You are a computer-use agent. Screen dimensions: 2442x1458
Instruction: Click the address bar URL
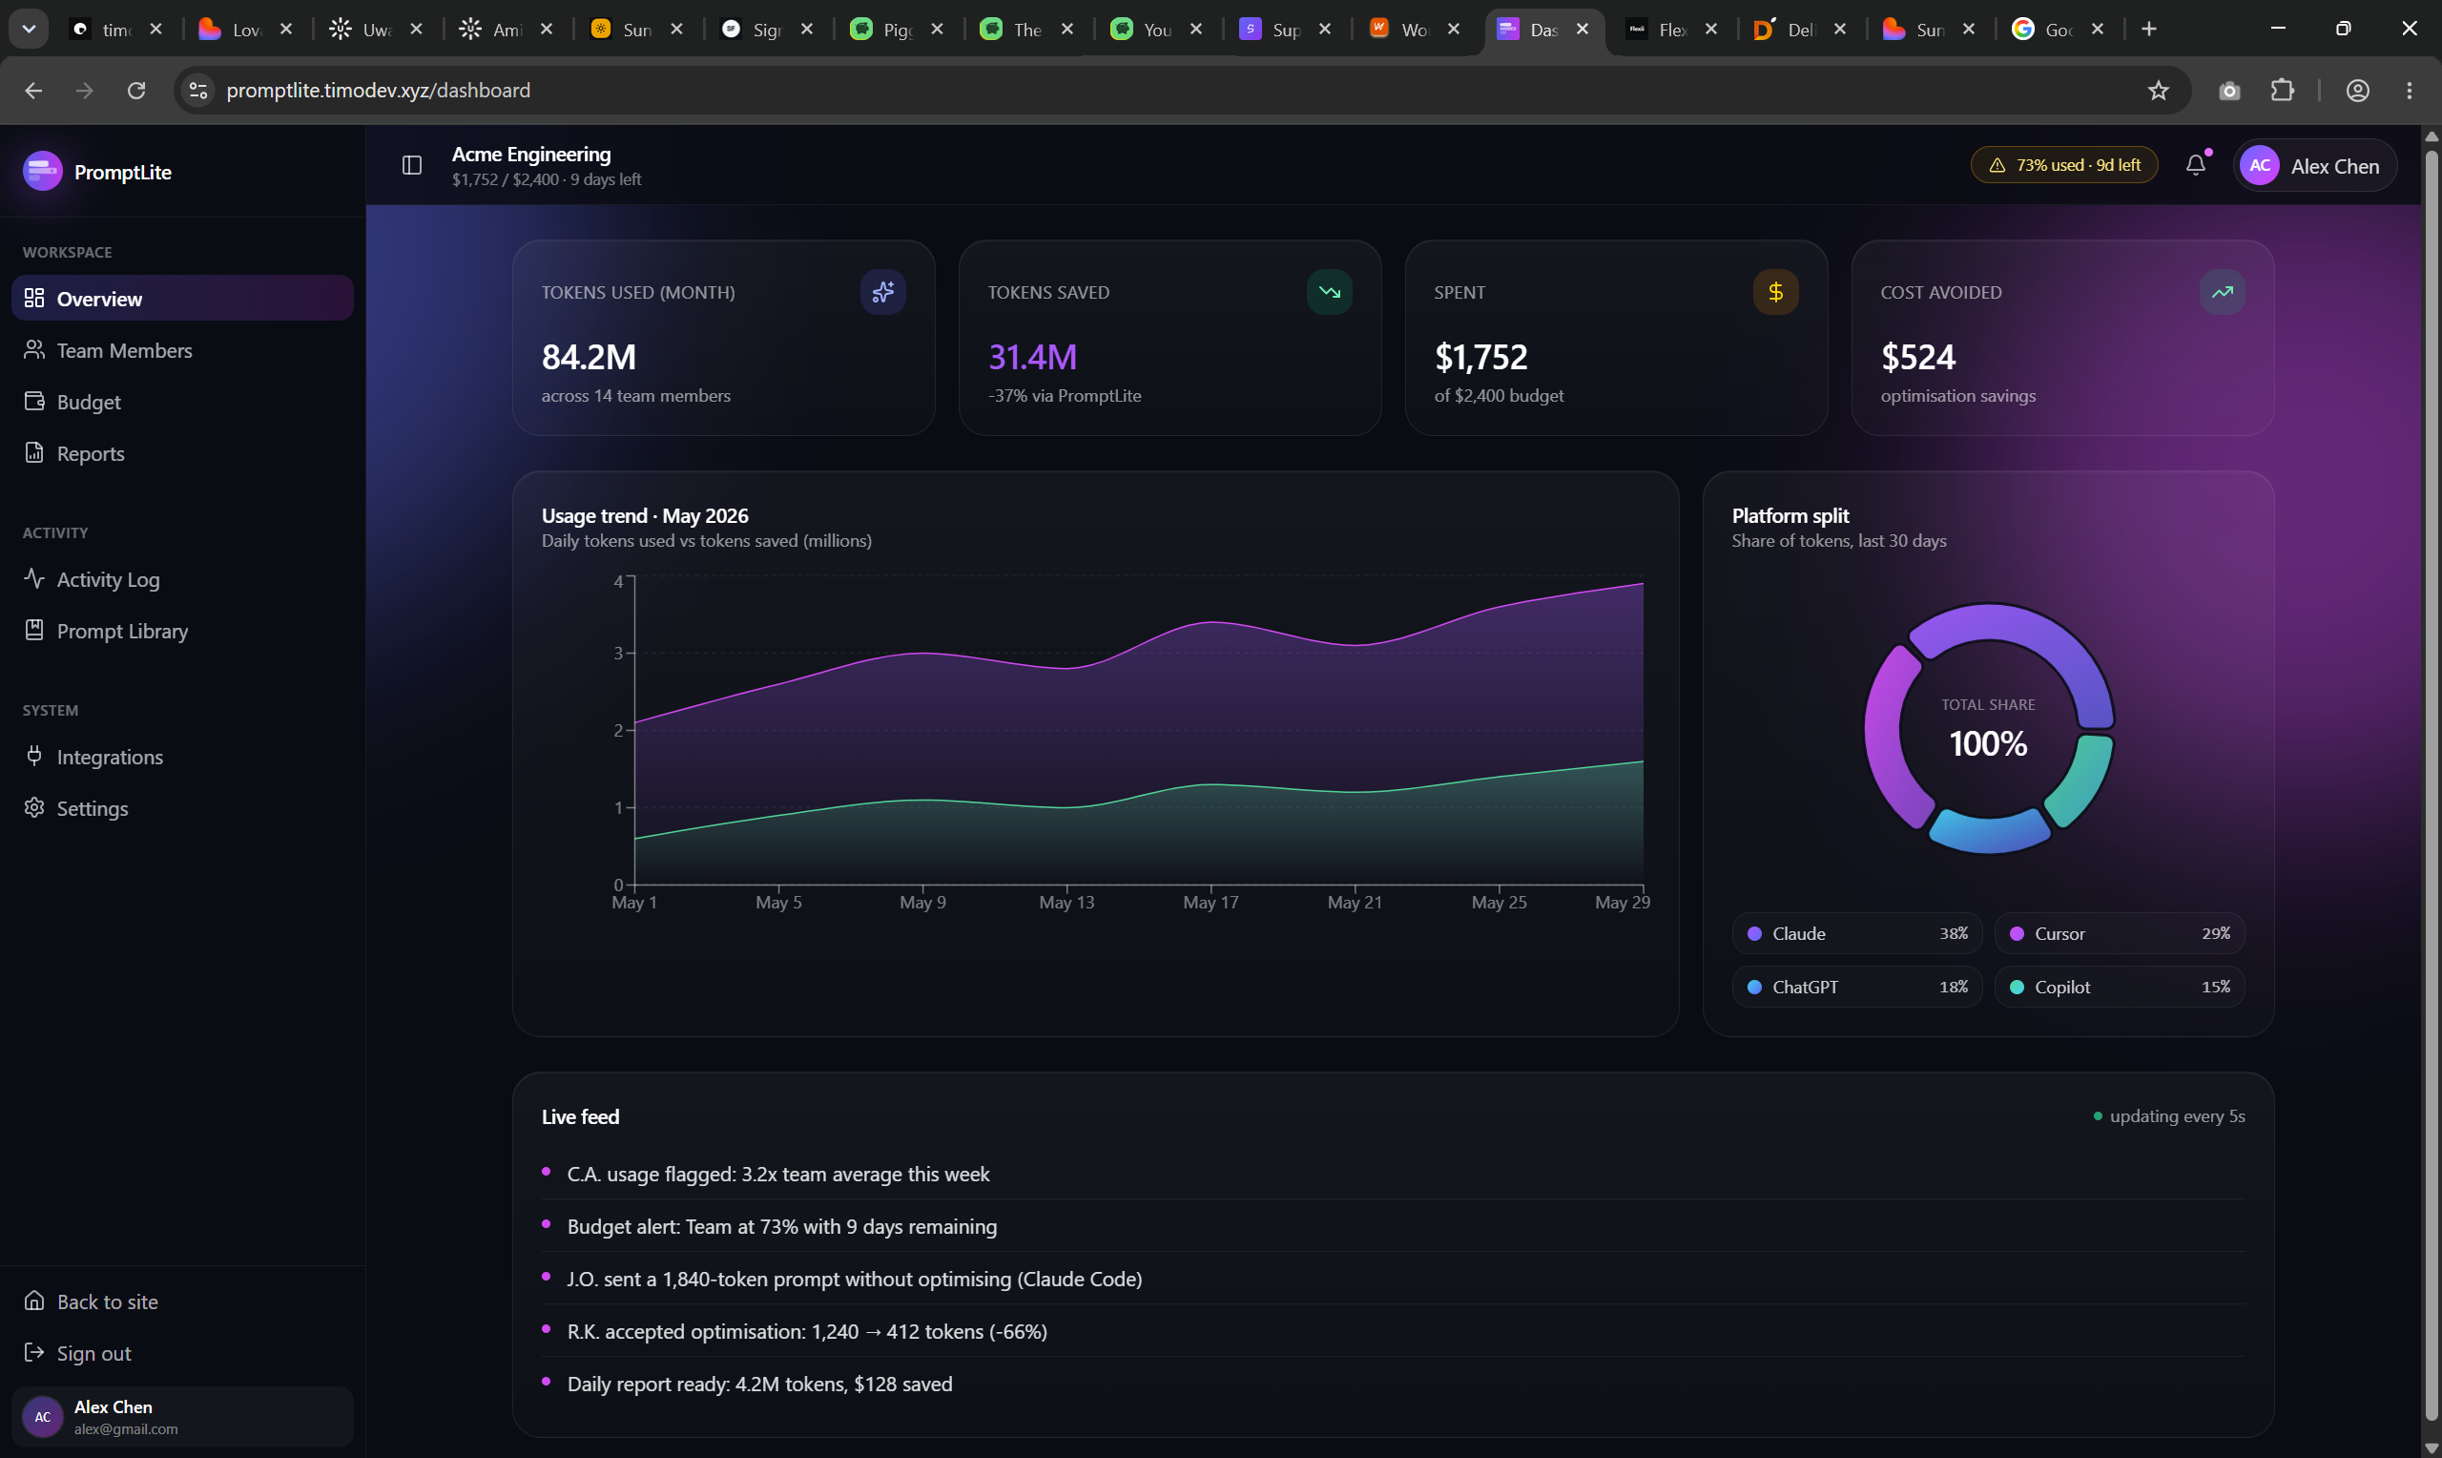(378, 91)
